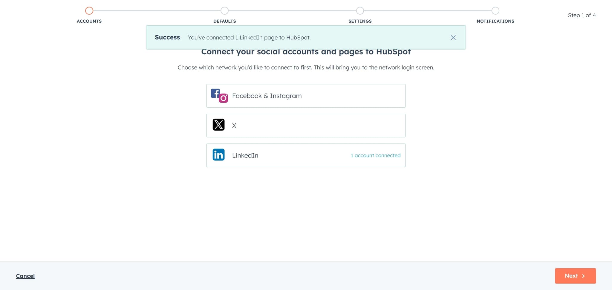Open the Notifications step label
The height and width of the screenshot is (290, 612).
click(x=495, y=21)
